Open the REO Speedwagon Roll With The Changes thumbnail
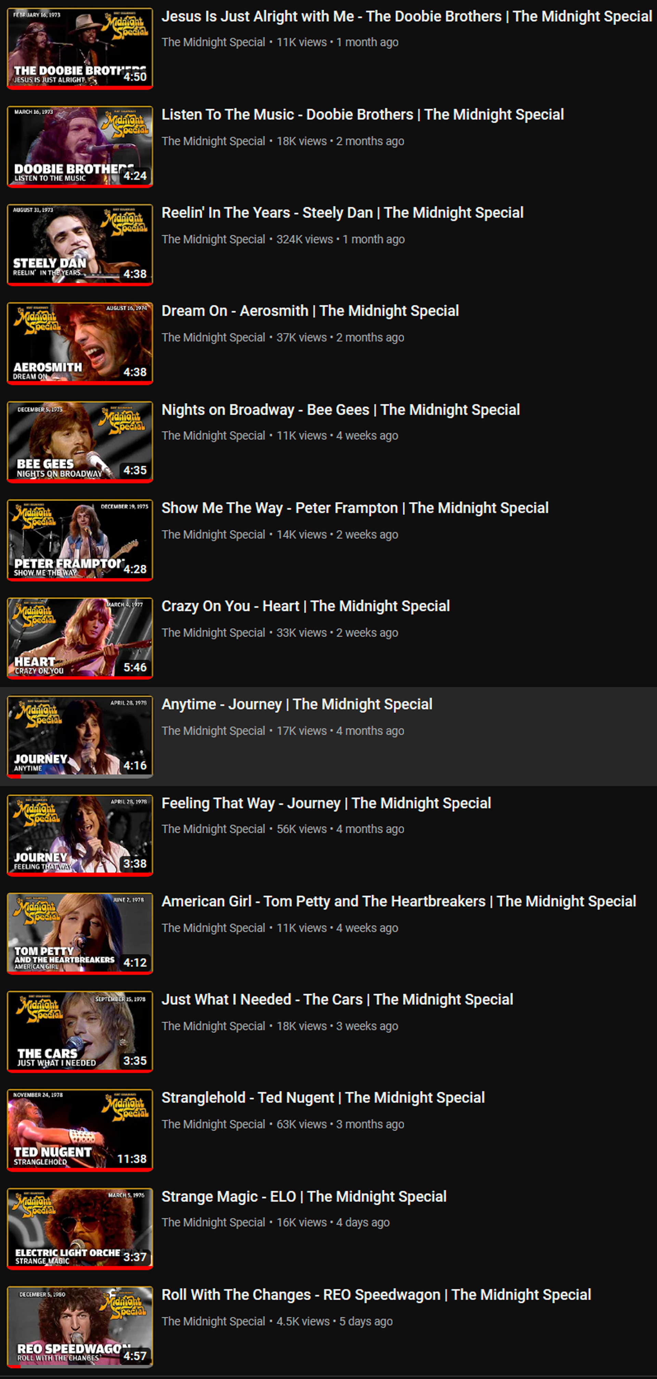 (x=80, y=1327)
